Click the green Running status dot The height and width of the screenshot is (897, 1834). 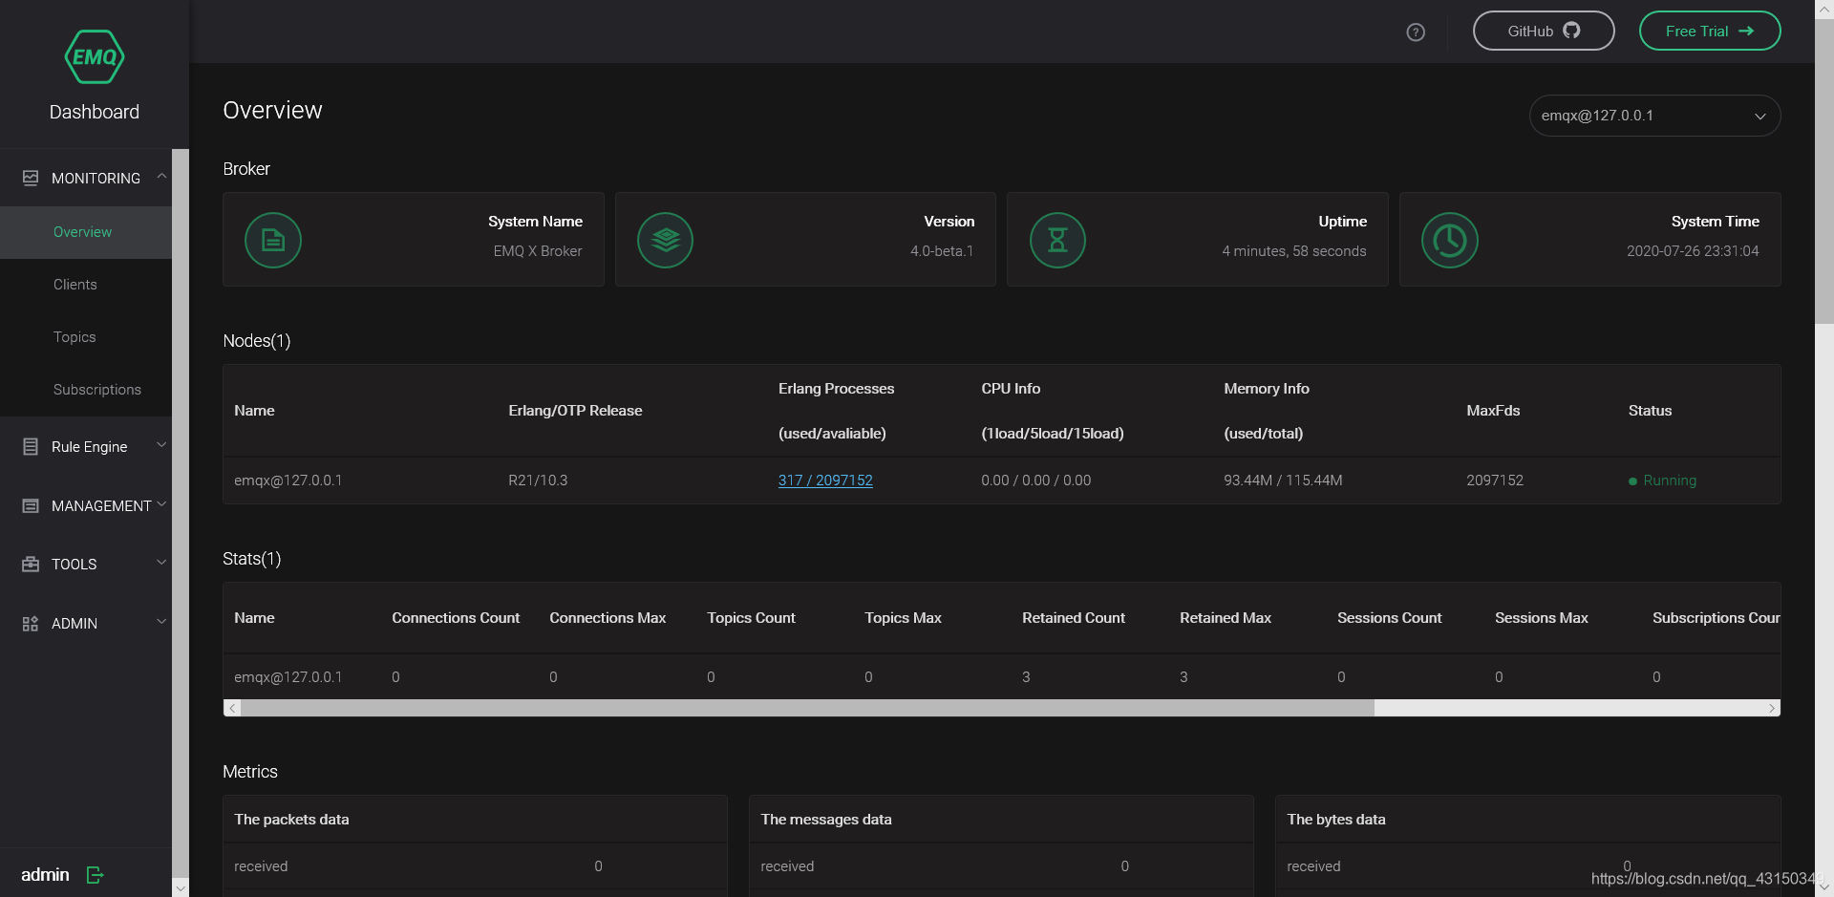(x=1632, y=481)
